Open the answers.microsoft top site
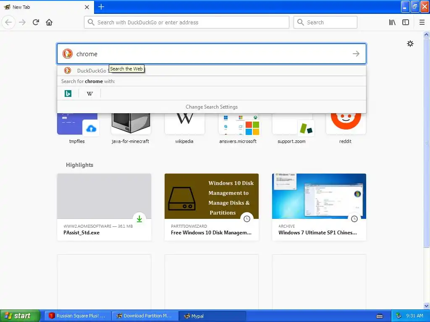This screenshot has width=430, height=322. pos(238,128)
